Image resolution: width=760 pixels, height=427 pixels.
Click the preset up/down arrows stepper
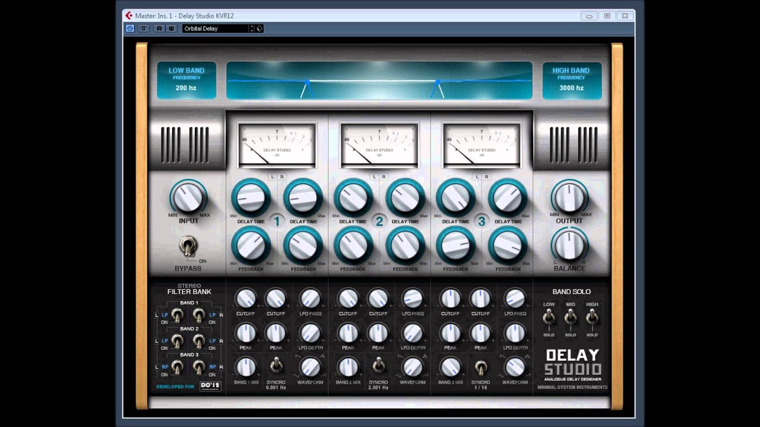(252, 28)
